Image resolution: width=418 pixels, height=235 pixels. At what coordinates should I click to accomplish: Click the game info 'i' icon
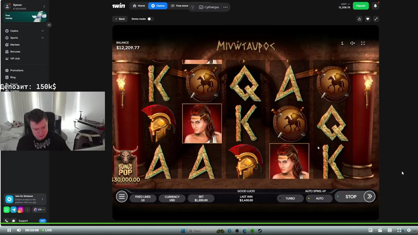point(342,43)
